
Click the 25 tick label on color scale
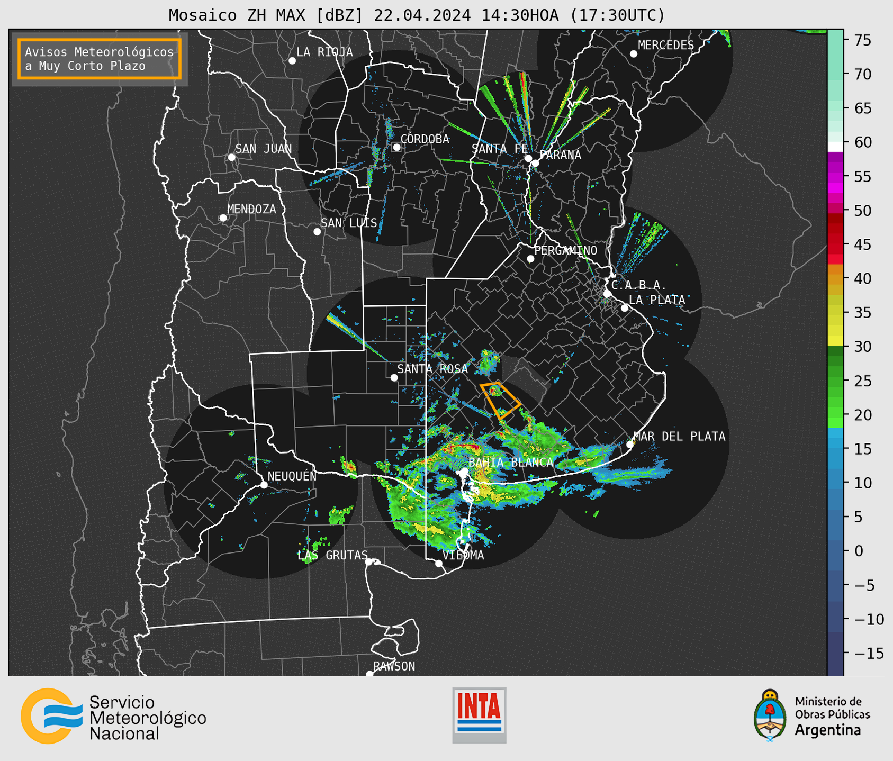863,381
